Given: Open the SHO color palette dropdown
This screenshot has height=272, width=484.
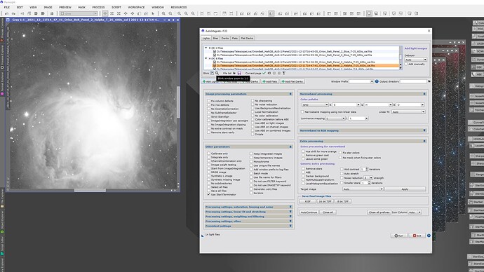Looking at the screenshot, I should pyautogui.click(x=314, y=105).
